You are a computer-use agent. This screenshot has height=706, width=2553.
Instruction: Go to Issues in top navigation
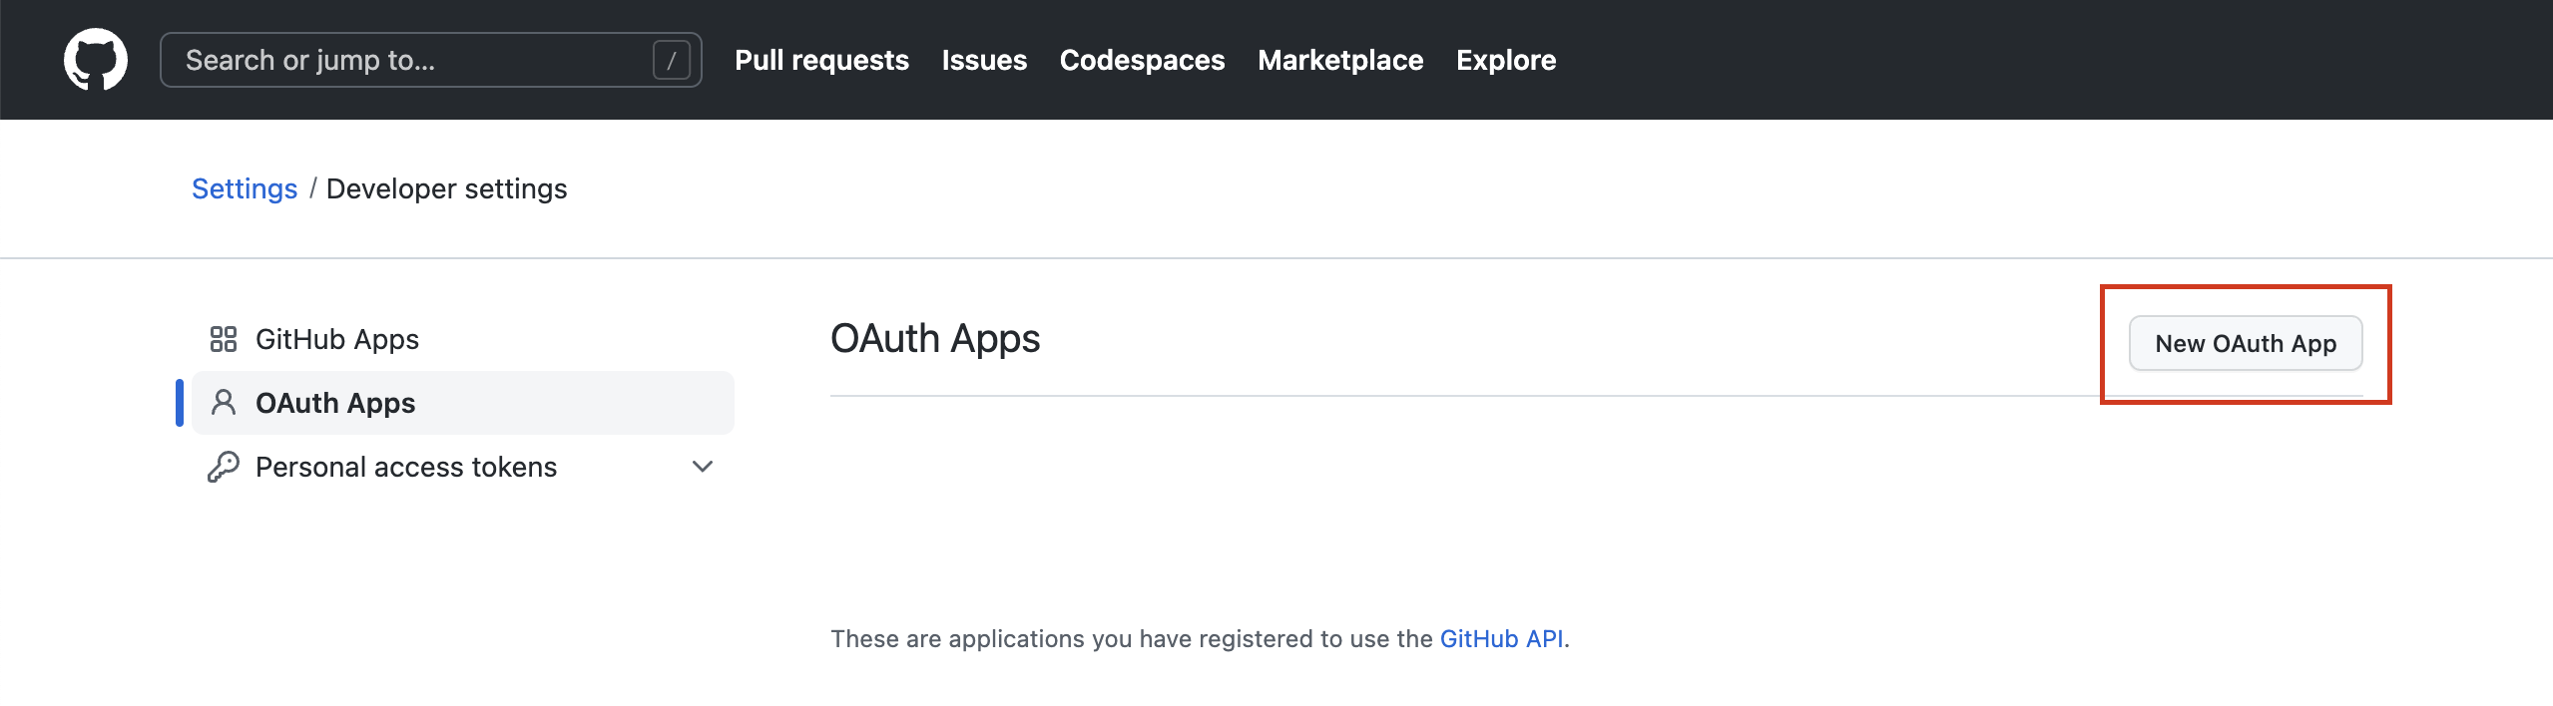pyautogui.click(x=984, y=60)
